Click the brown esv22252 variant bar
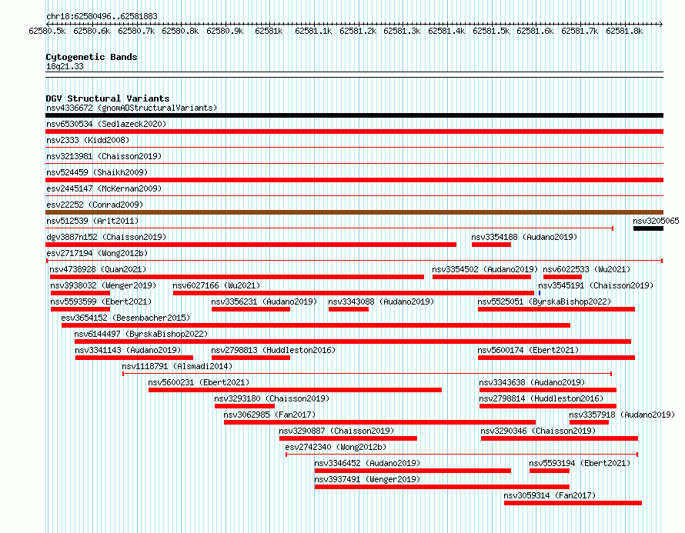Viewport: 685px width, 533px height. [354, 212]
